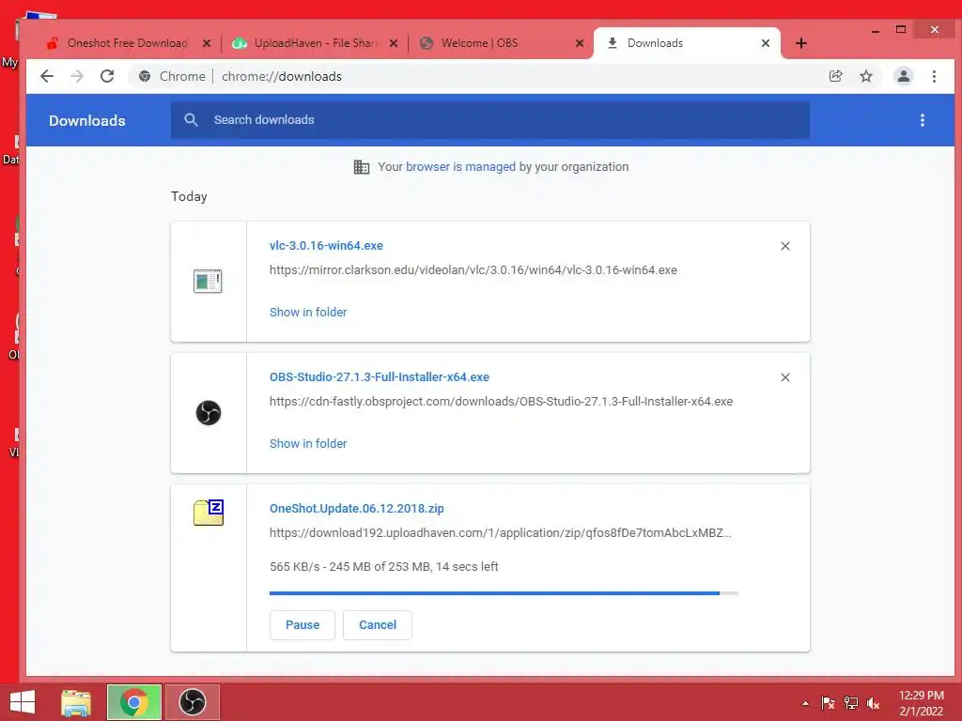Click the uploadhaven.com download source URL
This screenshot has height=721, width=962.
[x=500, y=533]
